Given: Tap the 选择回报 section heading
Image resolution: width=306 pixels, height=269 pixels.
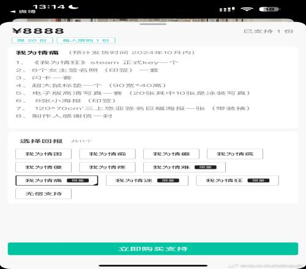Looking at the screenshot, I should point(41,141).
